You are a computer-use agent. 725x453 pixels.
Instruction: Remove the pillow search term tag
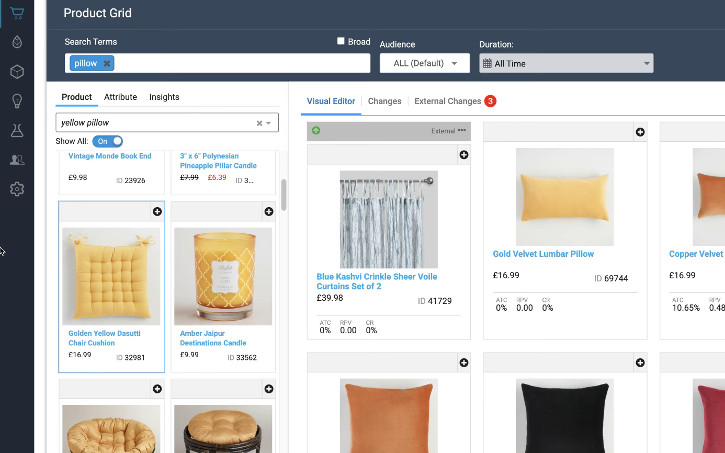107,63
